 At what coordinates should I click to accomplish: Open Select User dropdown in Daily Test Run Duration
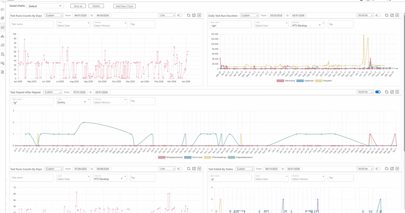coord(271,24)
